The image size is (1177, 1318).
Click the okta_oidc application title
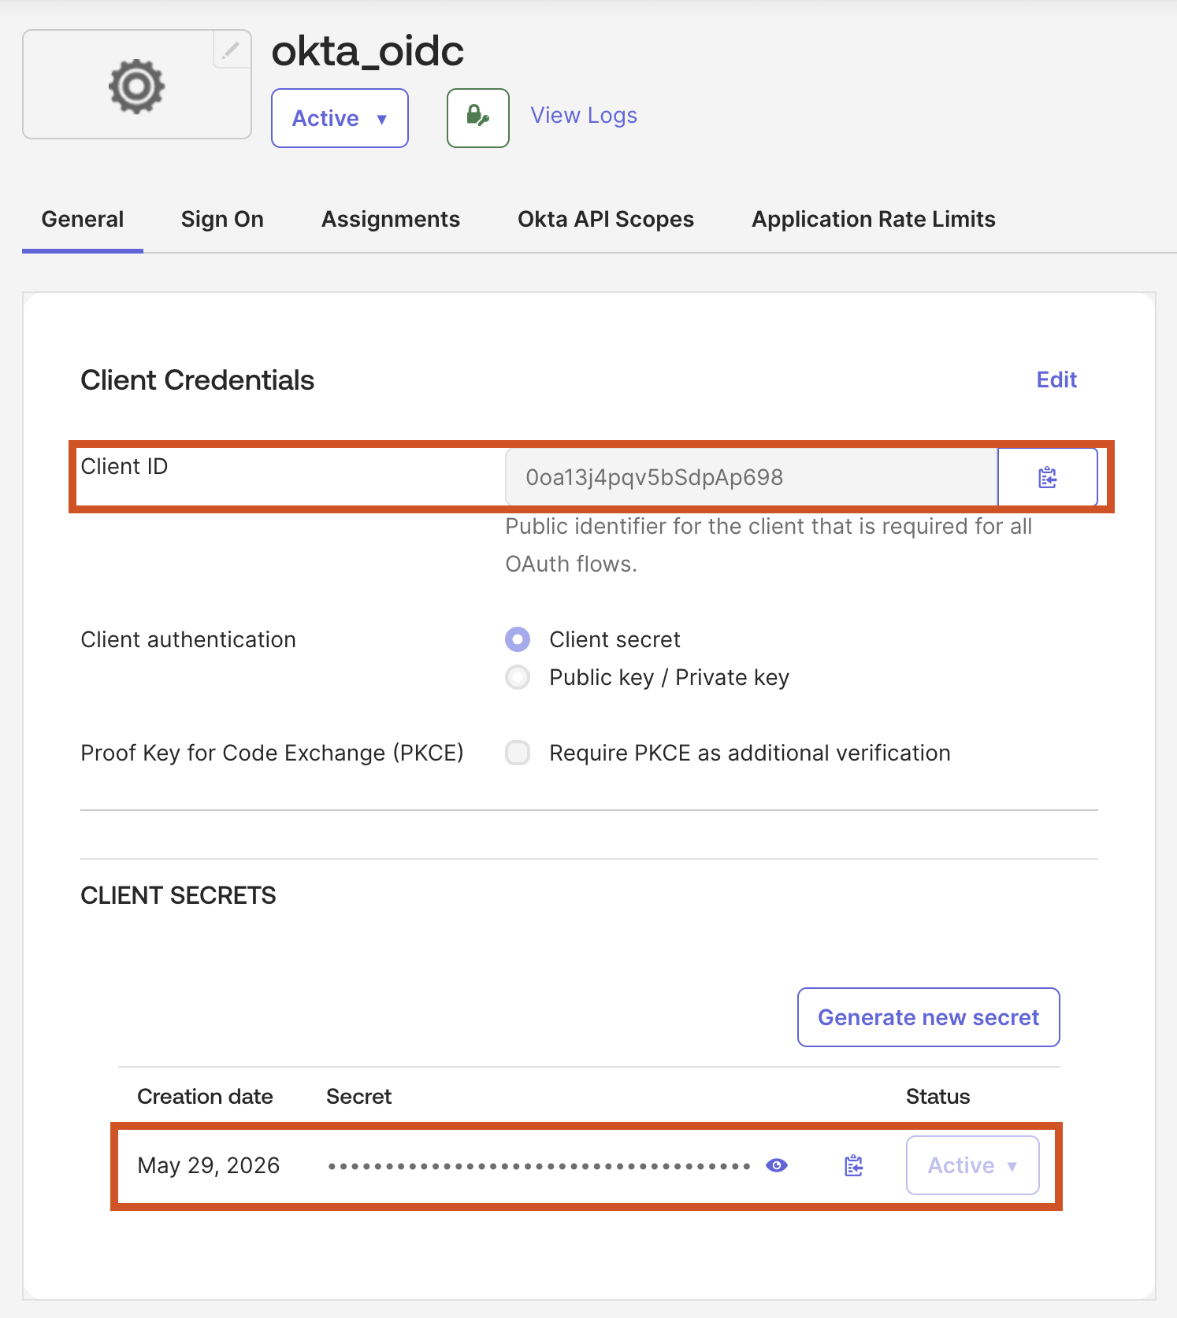[x=368, y=51]
